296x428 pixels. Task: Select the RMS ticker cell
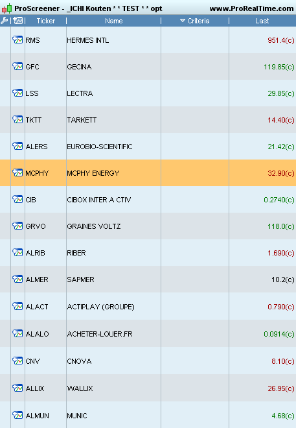click(45, 40)
